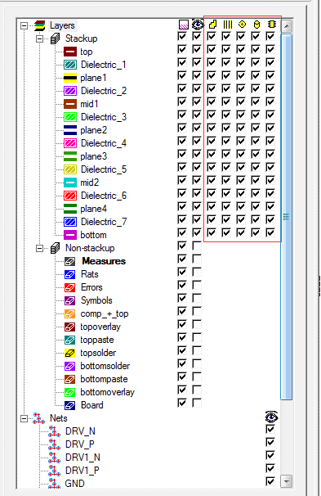The height and width of the screenshot is (496, 321).
Task: Click the plane1 layer yellow-black swatch
Action: (x=70, y=78)
